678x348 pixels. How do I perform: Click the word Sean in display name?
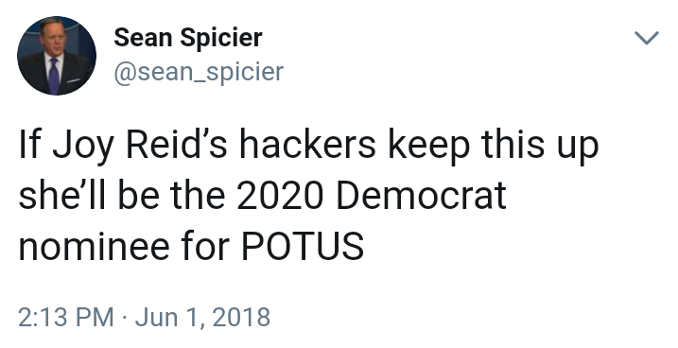pyautogui.click(x=143, y=38)
